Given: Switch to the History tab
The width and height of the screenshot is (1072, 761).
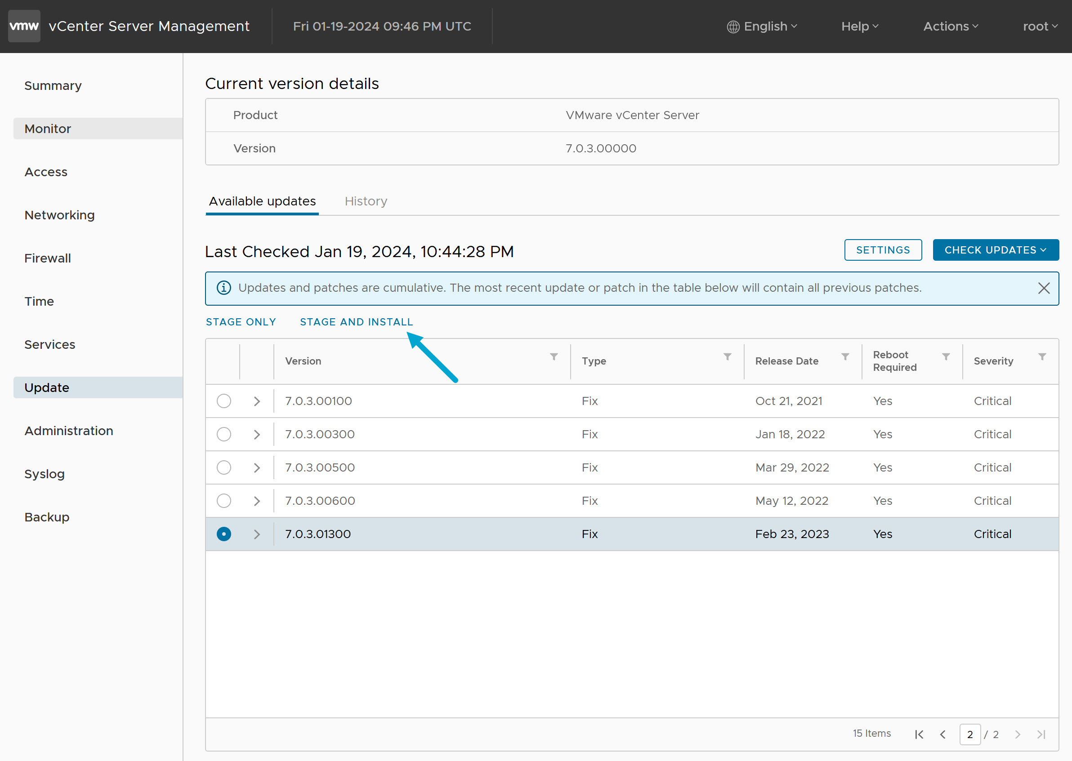Looking at the screenshot, I should pos(366,201).
